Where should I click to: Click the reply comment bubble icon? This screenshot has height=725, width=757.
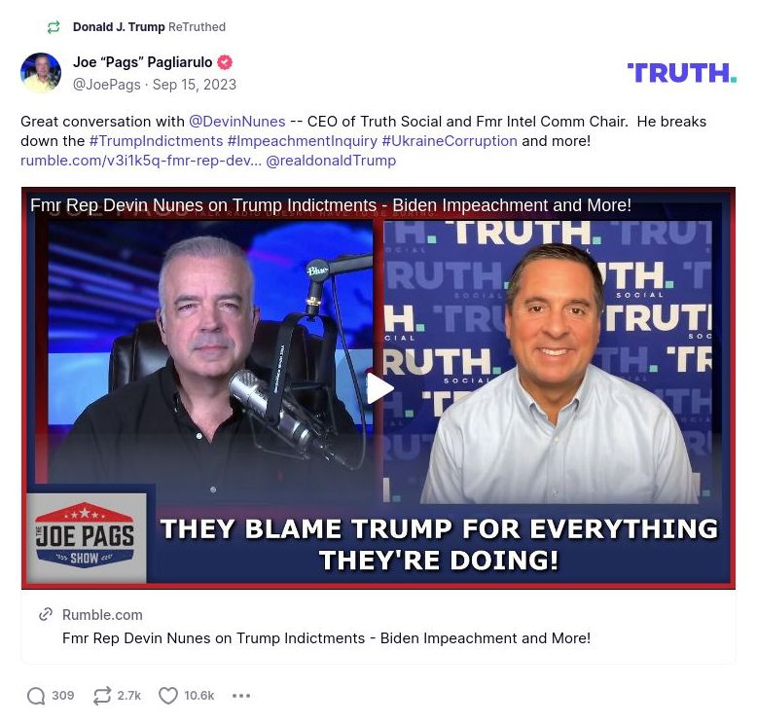pyautogui.click(x=36, y=696)
